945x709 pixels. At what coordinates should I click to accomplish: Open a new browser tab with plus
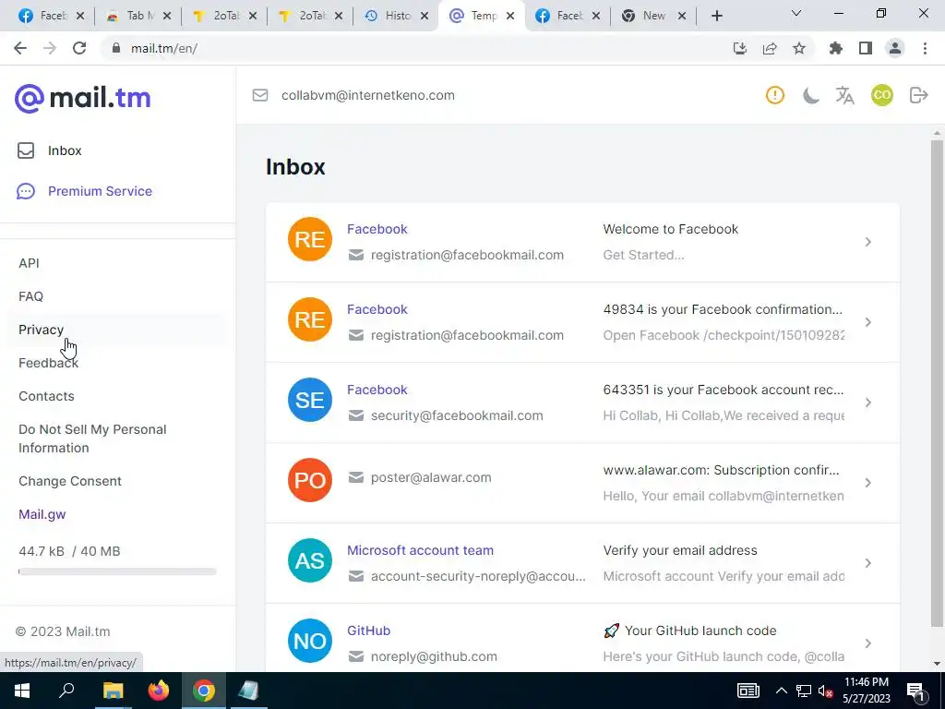coord(716,16)
